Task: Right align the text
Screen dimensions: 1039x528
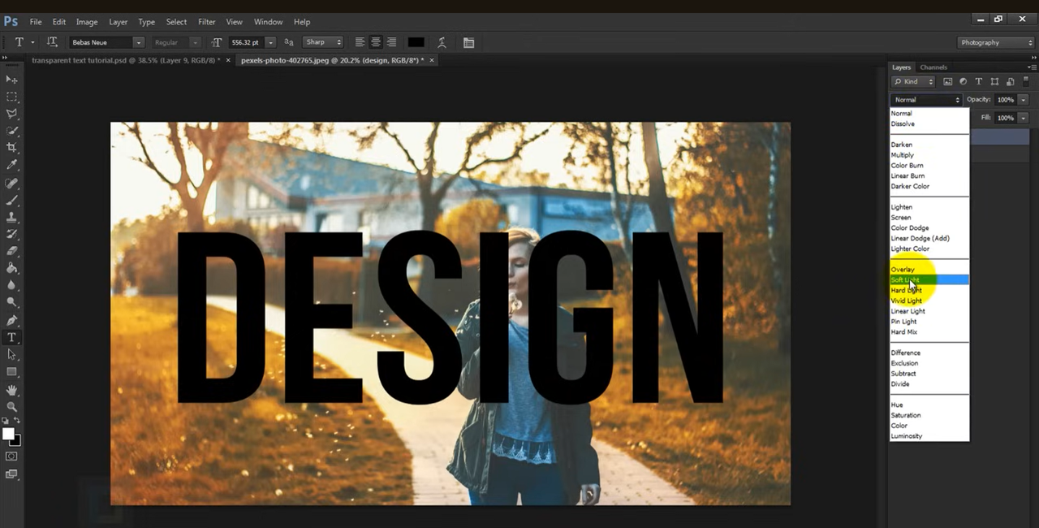Action: tap(391, 42)
